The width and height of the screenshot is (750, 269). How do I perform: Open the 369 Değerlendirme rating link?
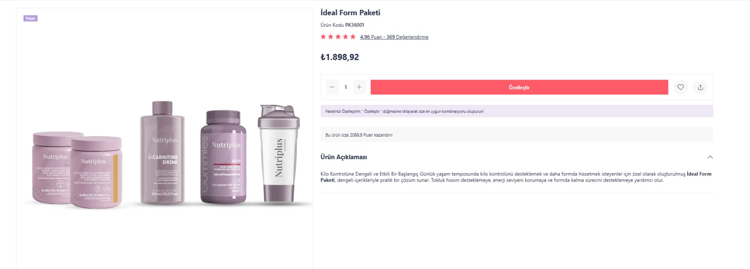(x=394, y=37)
